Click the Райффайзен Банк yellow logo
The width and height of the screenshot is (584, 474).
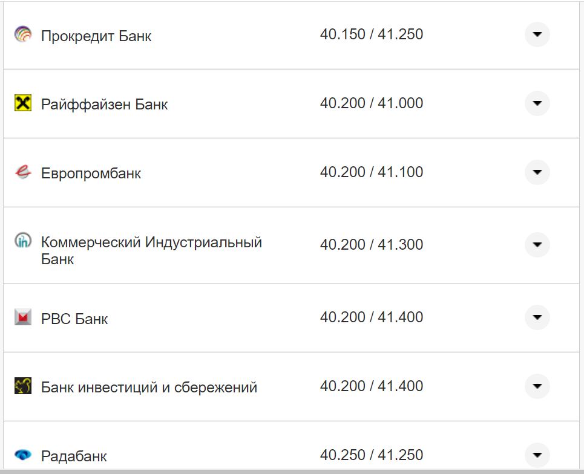(22, 103)
